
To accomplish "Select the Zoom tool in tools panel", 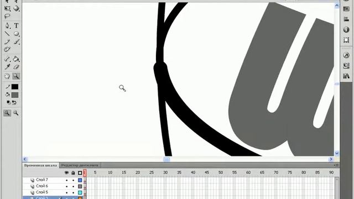I will [16, 76].
